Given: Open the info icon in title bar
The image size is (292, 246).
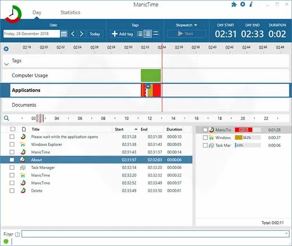Looking at the screenshot, I should click(x=251, y=5).
